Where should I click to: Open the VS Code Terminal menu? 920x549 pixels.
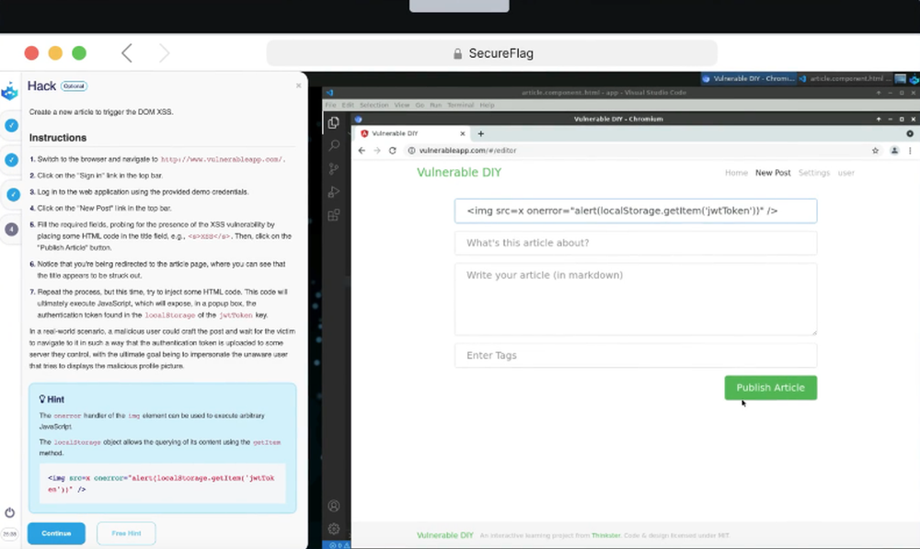[461, 105]
